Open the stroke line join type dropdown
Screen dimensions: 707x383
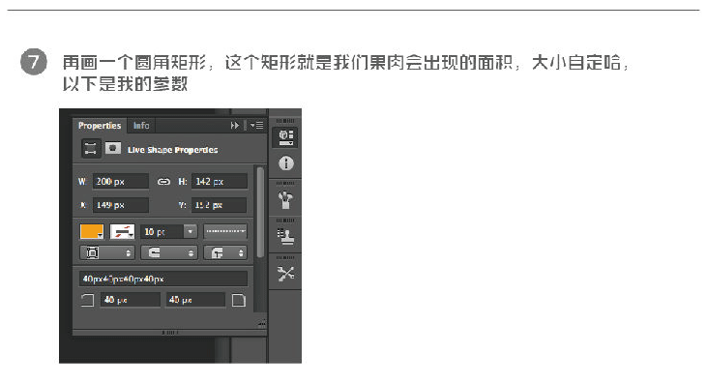225,252
